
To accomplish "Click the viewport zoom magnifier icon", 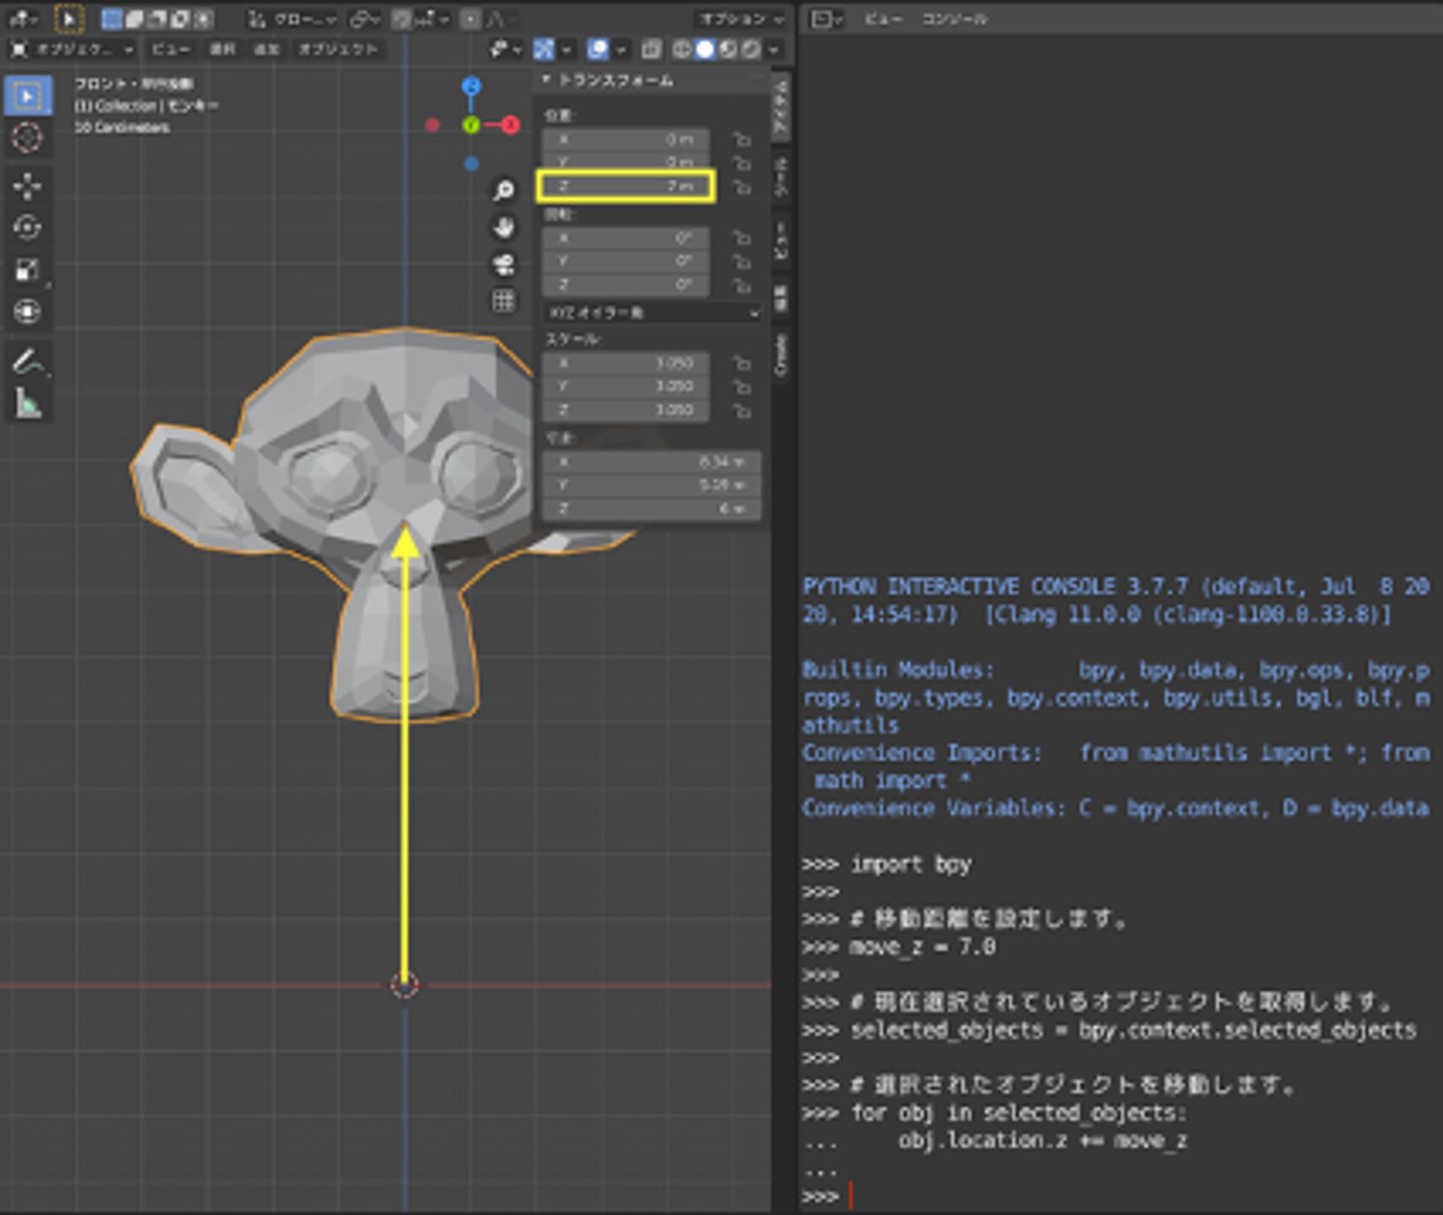I will point(504,190).
